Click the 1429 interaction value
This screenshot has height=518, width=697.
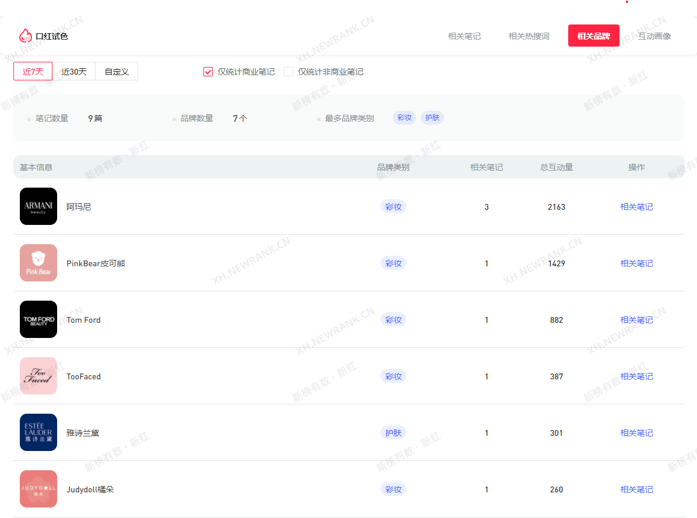pyautogui.click(x=557, y=263)
